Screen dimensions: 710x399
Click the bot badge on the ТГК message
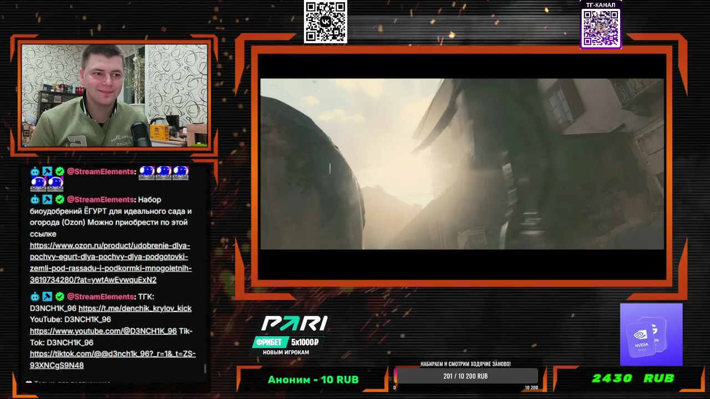point(35,296)
